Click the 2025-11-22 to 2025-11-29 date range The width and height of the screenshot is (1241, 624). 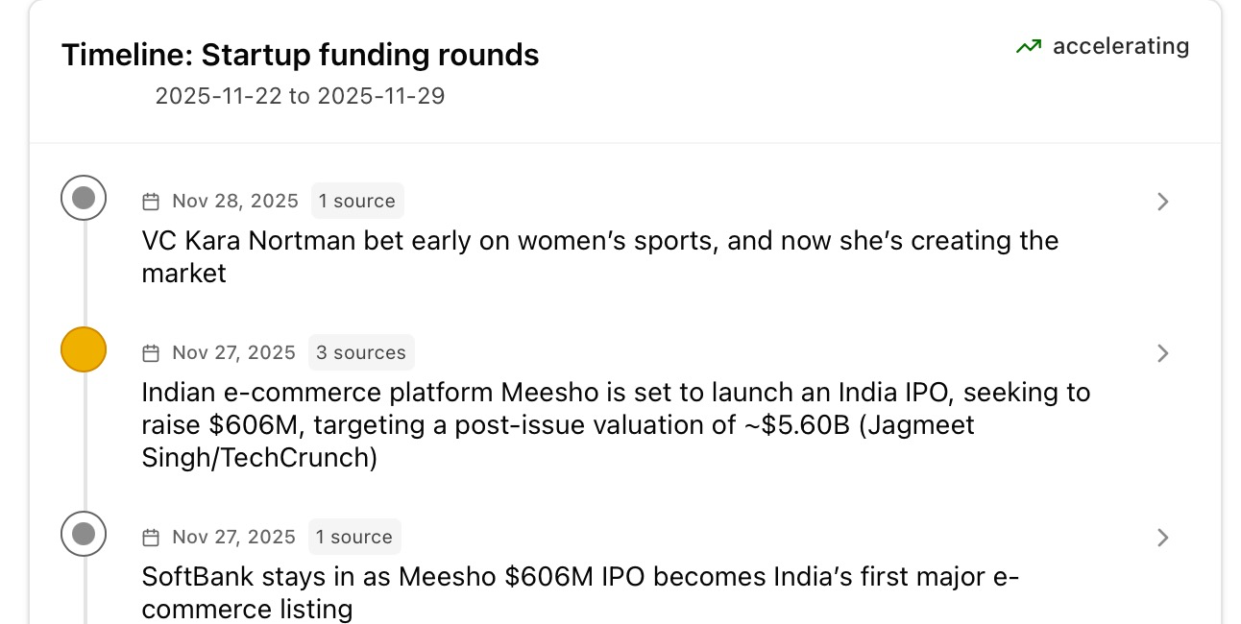pyautogui.click(x=300, y=96)
